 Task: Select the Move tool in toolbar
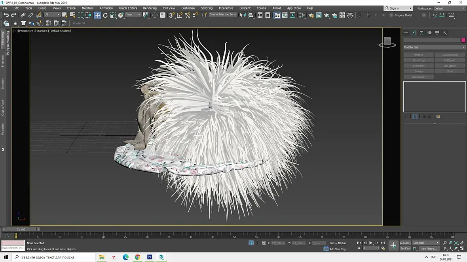(x=97, y=15)
